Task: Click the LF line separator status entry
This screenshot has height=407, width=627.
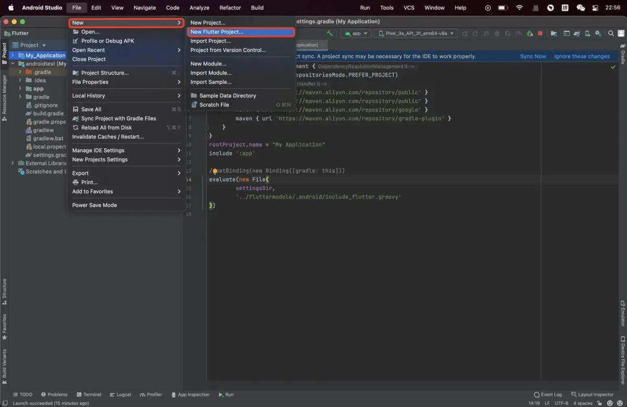Action: tap(547, 403)
